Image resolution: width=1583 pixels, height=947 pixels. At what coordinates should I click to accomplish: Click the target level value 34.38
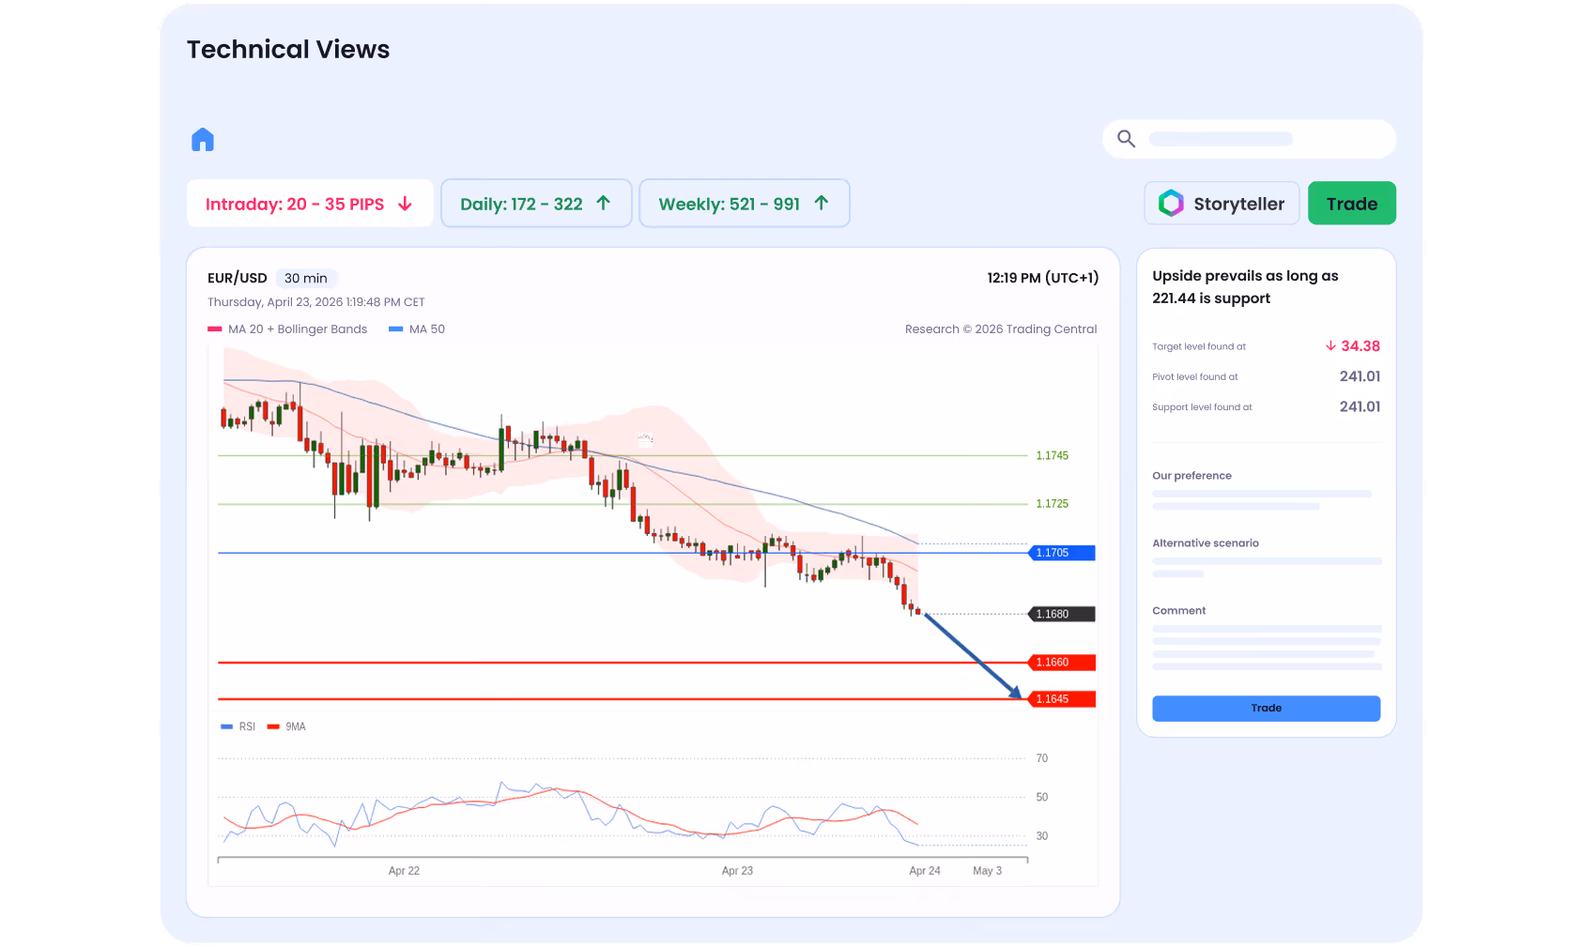(1360, 346)
